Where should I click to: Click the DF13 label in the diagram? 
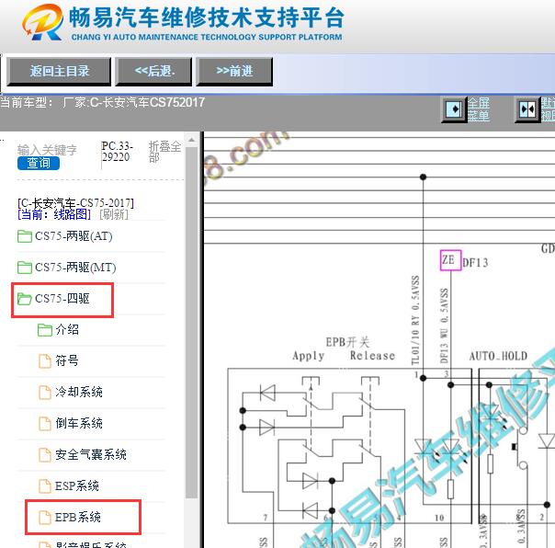point(475,262)
